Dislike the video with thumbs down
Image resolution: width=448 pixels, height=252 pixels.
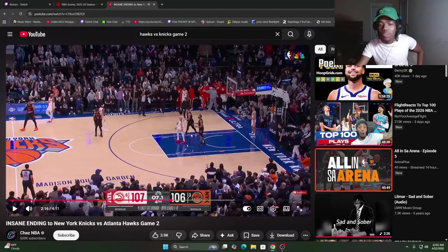[x=179, y=235]
